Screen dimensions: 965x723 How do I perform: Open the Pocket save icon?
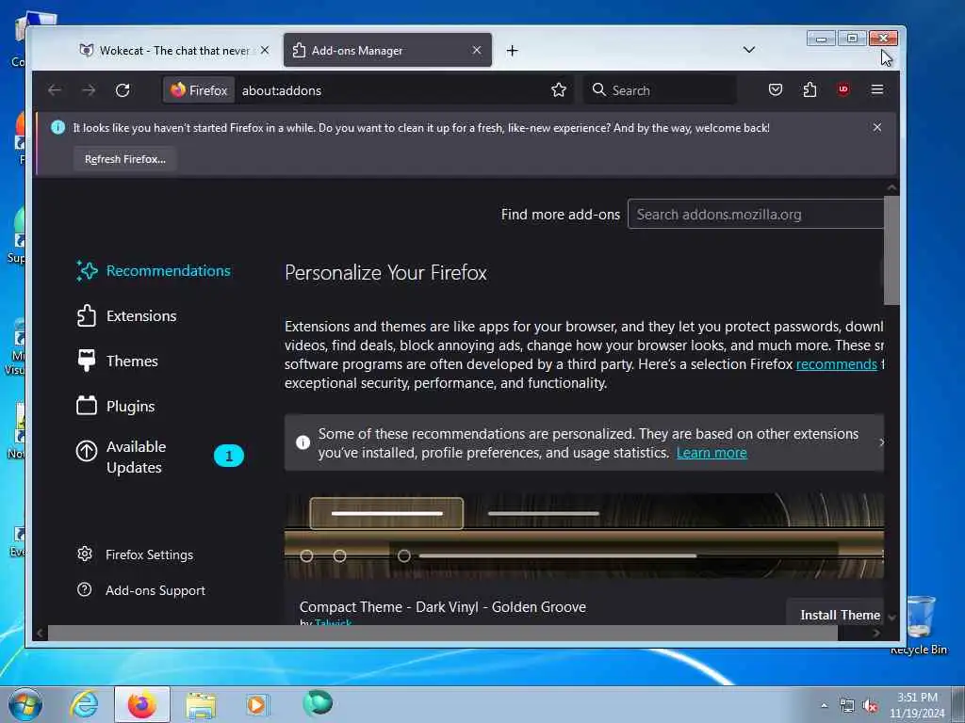tap(776, 89)
